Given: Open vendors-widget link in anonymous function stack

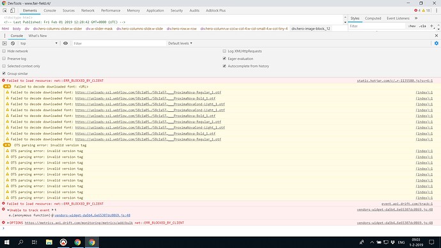Looking at the screenshot, I should pos(92,215).
